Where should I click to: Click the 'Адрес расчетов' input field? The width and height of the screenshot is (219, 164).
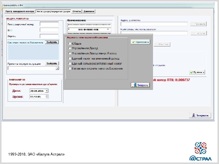(x=154, y=24)
